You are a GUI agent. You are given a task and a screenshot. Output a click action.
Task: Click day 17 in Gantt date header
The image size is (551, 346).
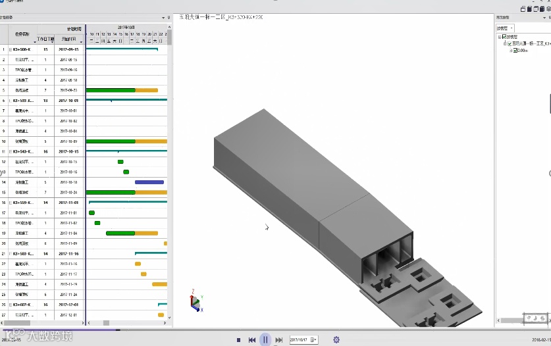click(x=132, y=34)
